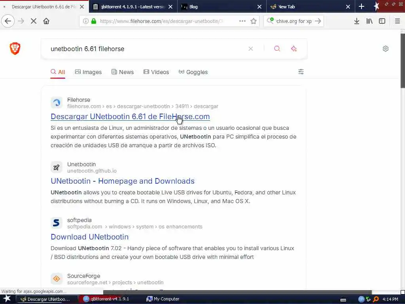
Task: Click the Descargar UNetboo taskbar button
Action: 47,299
